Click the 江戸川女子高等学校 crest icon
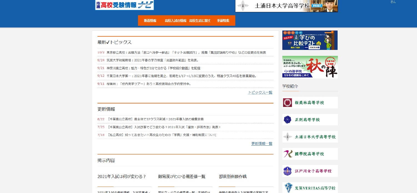Image resolution: width=417 pixels, height=193 pixels. tap(287, 171)
